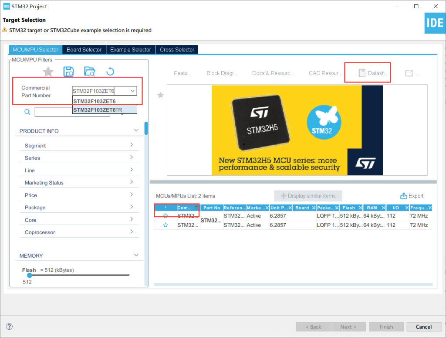Toggle the favorite star beside the banner

tap(160, 95)
